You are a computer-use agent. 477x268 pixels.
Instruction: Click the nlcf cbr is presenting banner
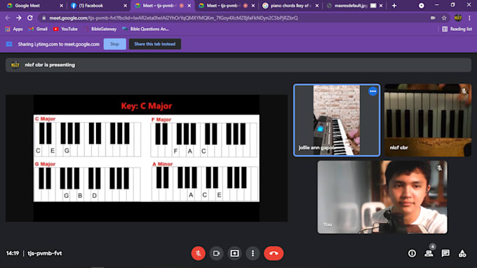click(x=238, y=65)
